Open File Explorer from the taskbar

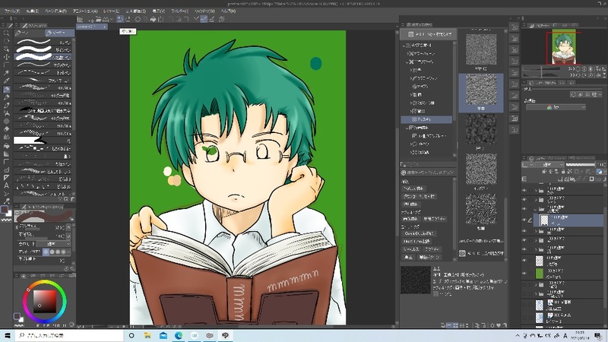pyautogui.click(x=147, y=335)
